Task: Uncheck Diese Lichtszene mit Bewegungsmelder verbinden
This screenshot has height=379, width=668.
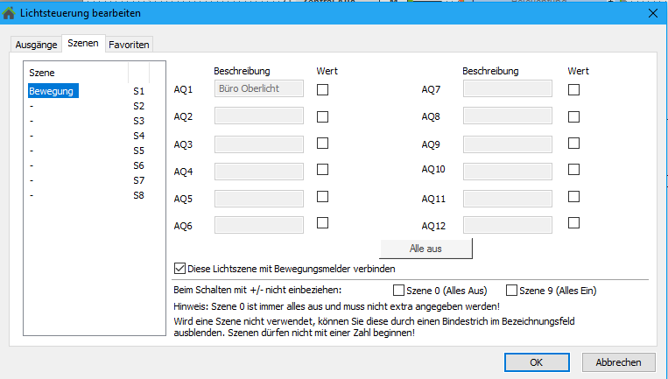Action: coord(181,269)
